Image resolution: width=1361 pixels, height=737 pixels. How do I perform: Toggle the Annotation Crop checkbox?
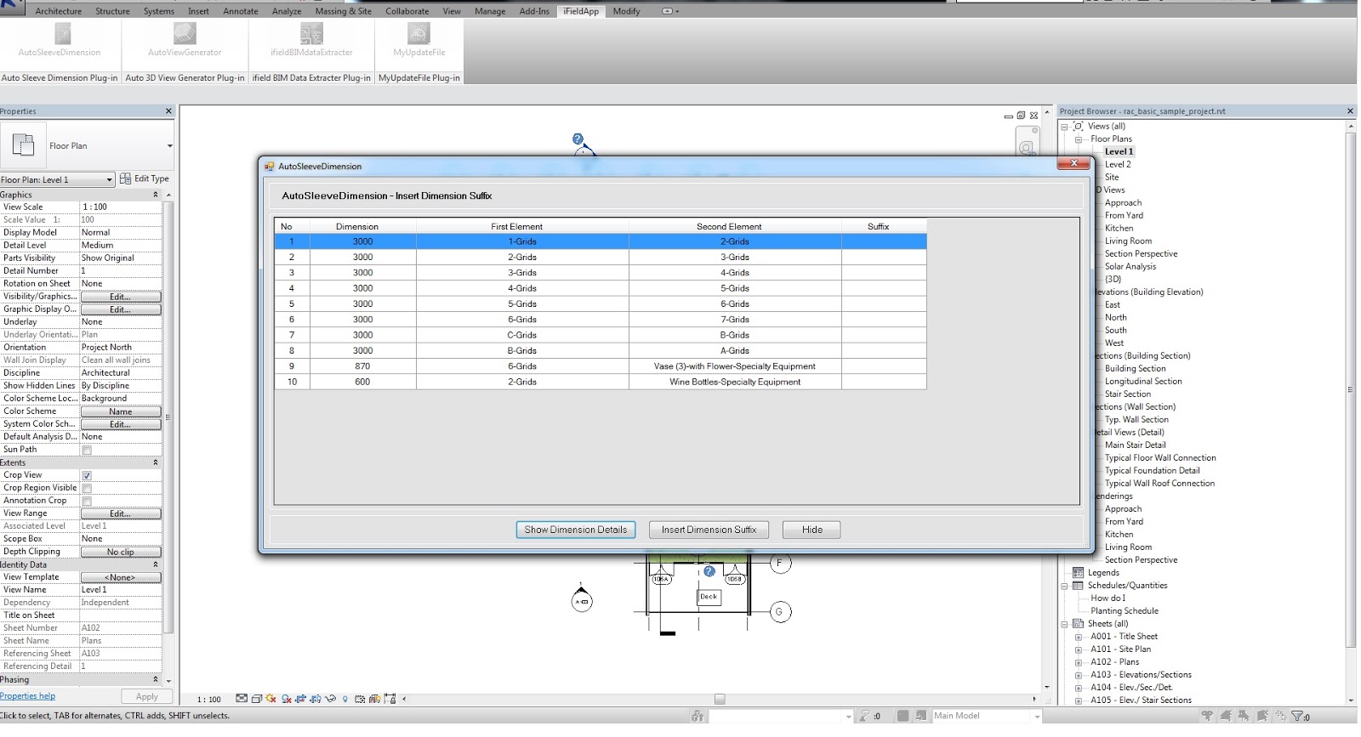pyautogui.click(x=87, y=501)
